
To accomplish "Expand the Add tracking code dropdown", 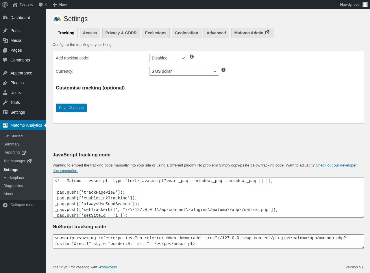I will click(168, 58).
